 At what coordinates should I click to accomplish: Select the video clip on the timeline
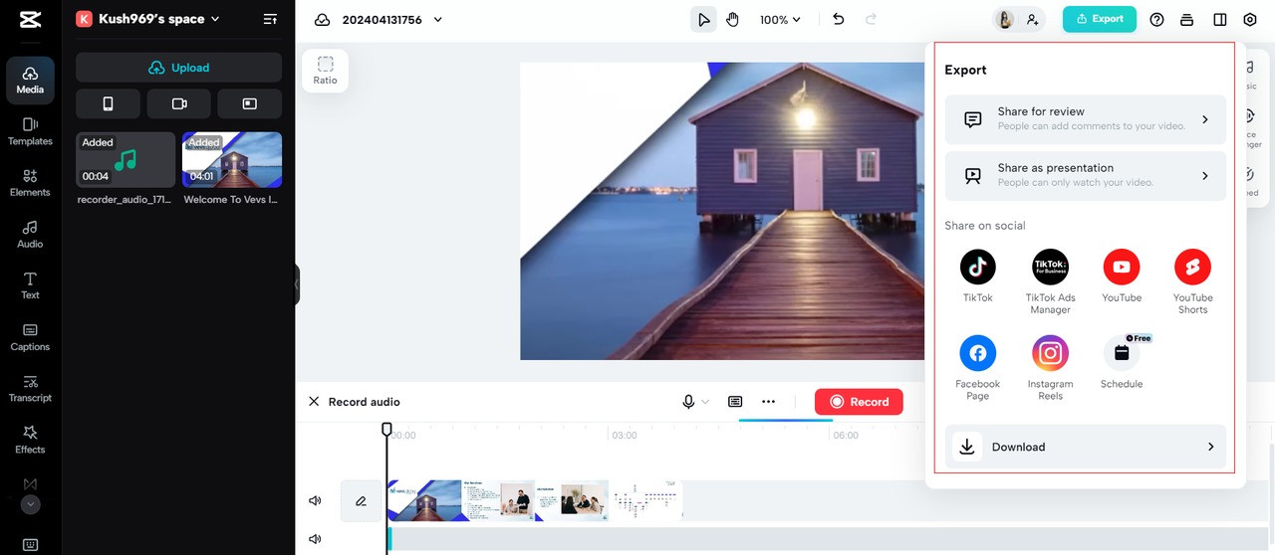[x=535, y=501]
